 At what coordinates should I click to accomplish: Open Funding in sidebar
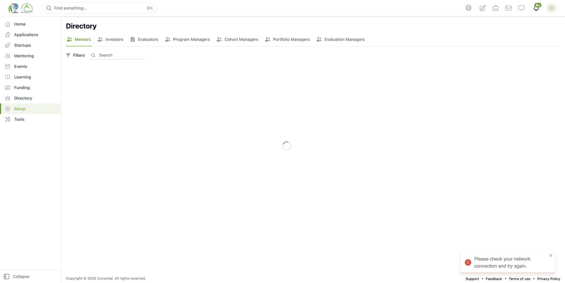pos(30,88)
